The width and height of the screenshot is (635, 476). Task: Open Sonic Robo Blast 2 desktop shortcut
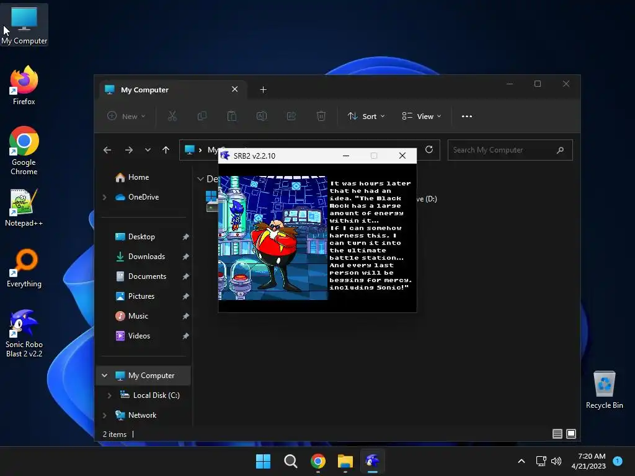pyautogui.click(x=24, y=333)
